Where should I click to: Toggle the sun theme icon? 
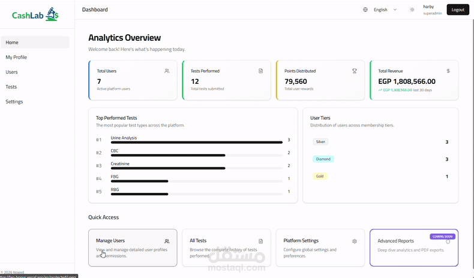[412, 10]
